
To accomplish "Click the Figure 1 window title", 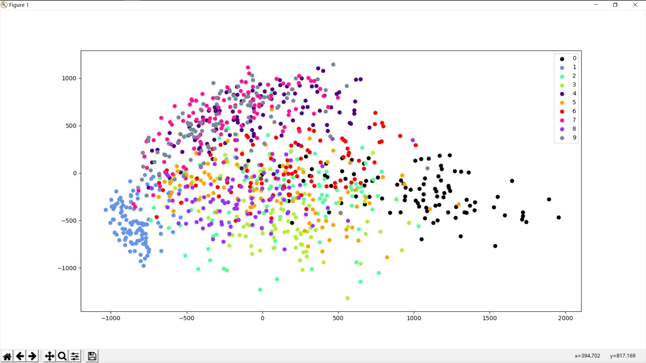I will click(x=19, y=5).
